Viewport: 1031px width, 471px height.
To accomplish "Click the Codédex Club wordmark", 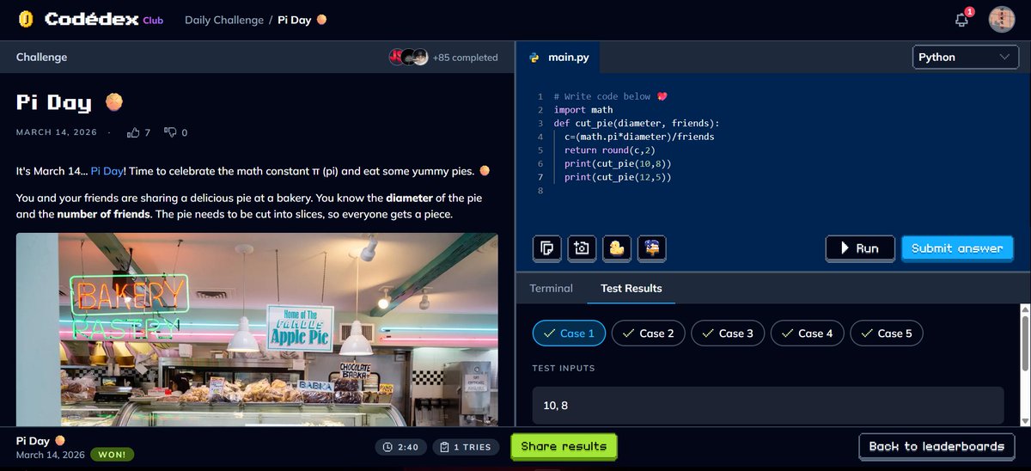I will coord(103,19).
